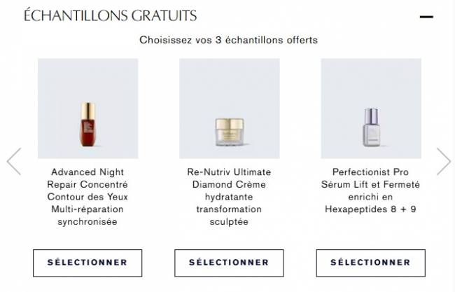Click the 'Hexapeptides 8 + 9' text line
Image resolution: width=455 pixels, height=292 pixels.
371,209
